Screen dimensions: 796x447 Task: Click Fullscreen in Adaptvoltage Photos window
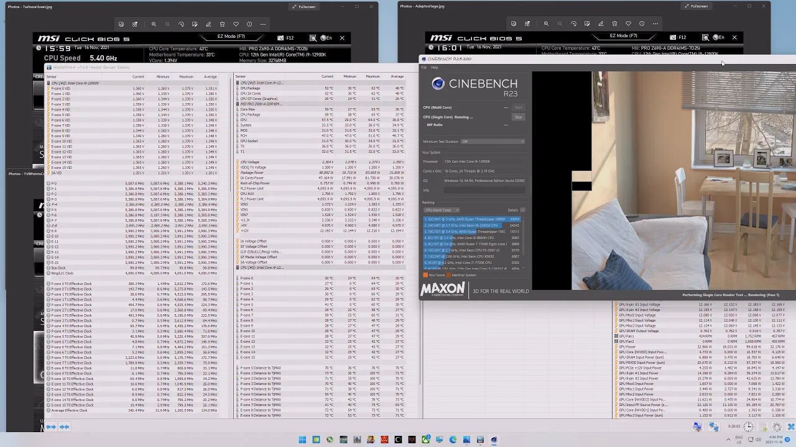click(696, 6)
